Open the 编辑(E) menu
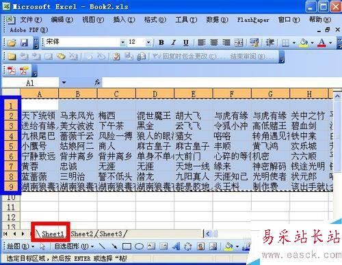342x265 pixels. point(62,20)
